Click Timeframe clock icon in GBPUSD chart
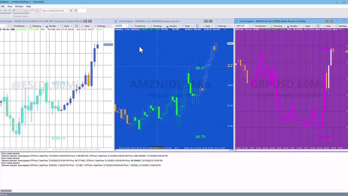The image size is (348, 196). pos(253,26)
